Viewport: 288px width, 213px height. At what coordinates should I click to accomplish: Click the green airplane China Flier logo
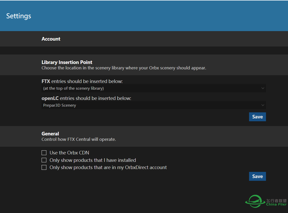coord(255,201)
